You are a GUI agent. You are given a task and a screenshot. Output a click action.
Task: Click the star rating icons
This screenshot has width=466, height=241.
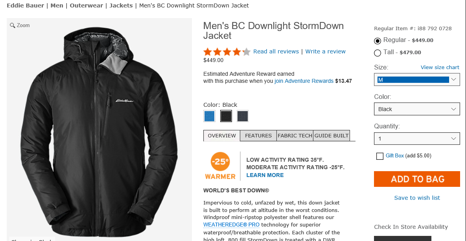tap(227, 52)
